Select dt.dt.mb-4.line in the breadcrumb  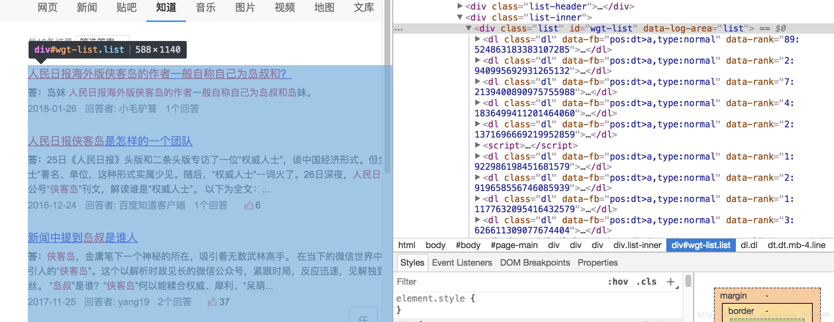click(797, 245)
